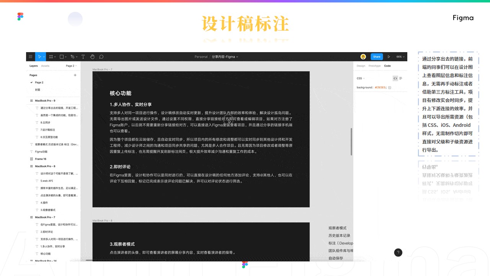Select the Rectangle shape tool

[x=61, y=57]
